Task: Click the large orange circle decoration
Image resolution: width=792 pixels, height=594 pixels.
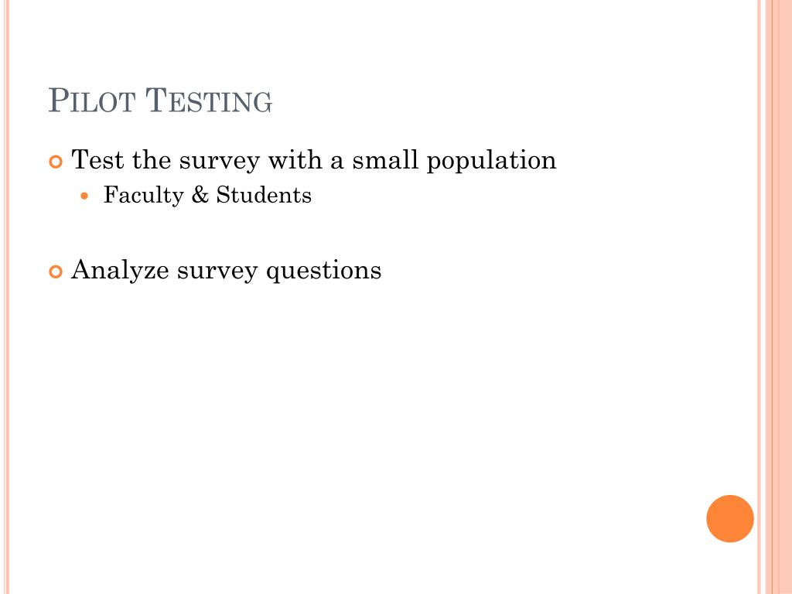Action: click(730, 519)
